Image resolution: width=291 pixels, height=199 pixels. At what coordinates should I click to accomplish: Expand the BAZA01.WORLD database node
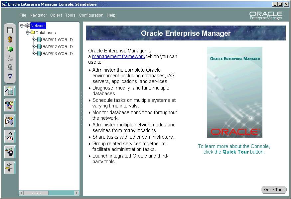pyautogui.click(x=33, y=39)
